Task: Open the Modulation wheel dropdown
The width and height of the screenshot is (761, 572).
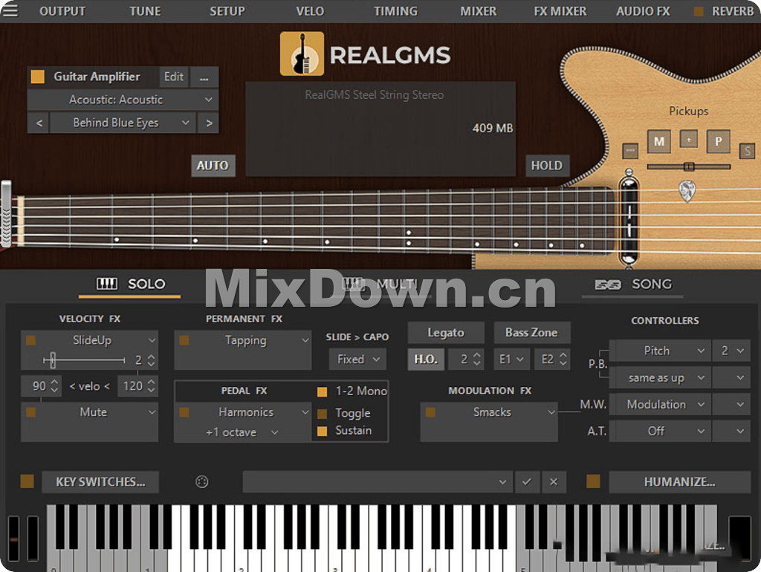Action: tap(661, 405)
